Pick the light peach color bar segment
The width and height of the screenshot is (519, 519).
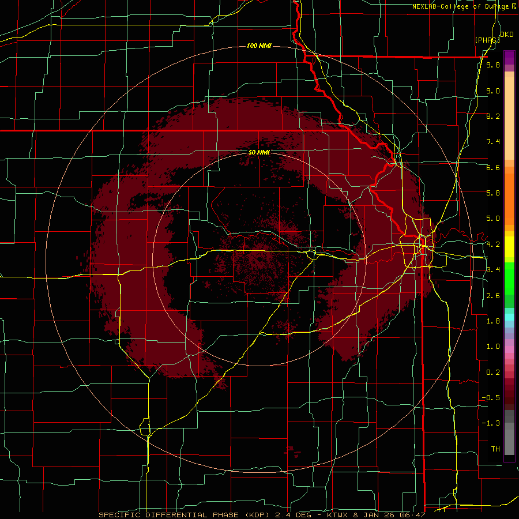509,118
